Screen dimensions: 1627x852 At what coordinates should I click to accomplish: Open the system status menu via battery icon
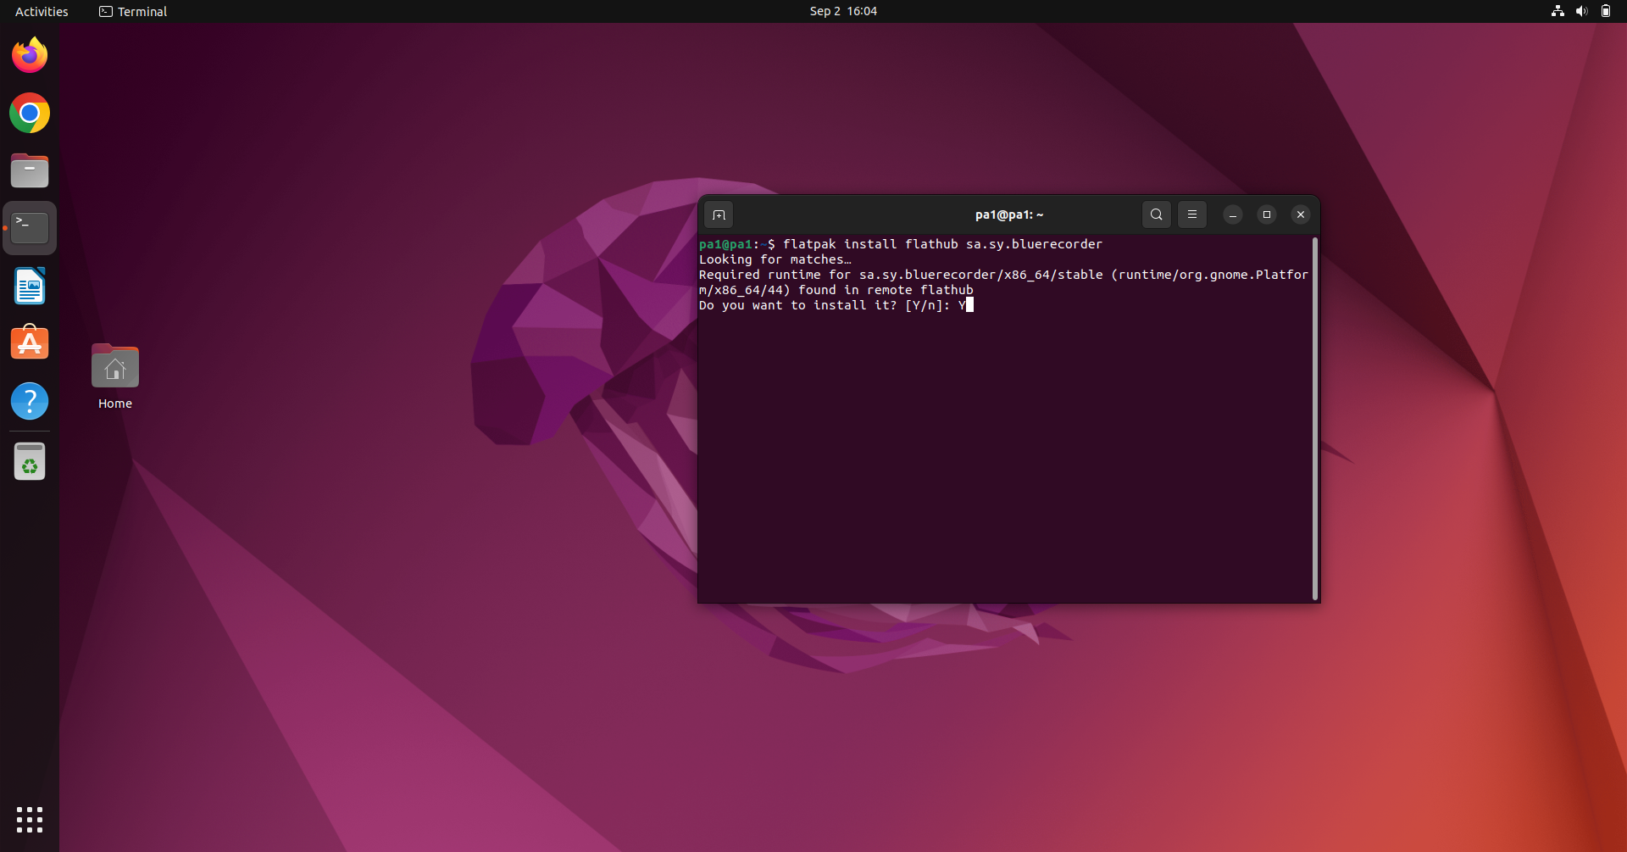coord(1606,11)
